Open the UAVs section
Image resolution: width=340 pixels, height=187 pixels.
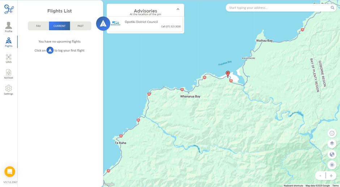click(x=8, y=59)
